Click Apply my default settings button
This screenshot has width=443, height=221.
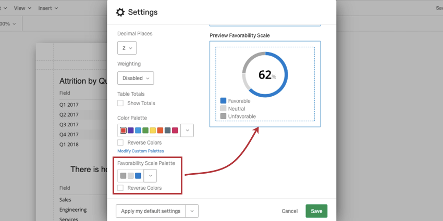point(151,211)
